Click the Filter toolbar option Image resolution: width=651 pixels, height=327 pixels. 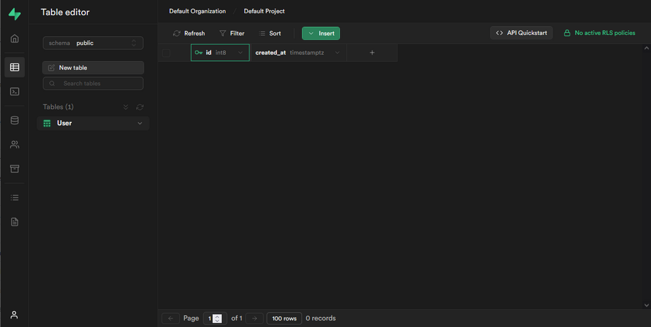pos(231,33)
